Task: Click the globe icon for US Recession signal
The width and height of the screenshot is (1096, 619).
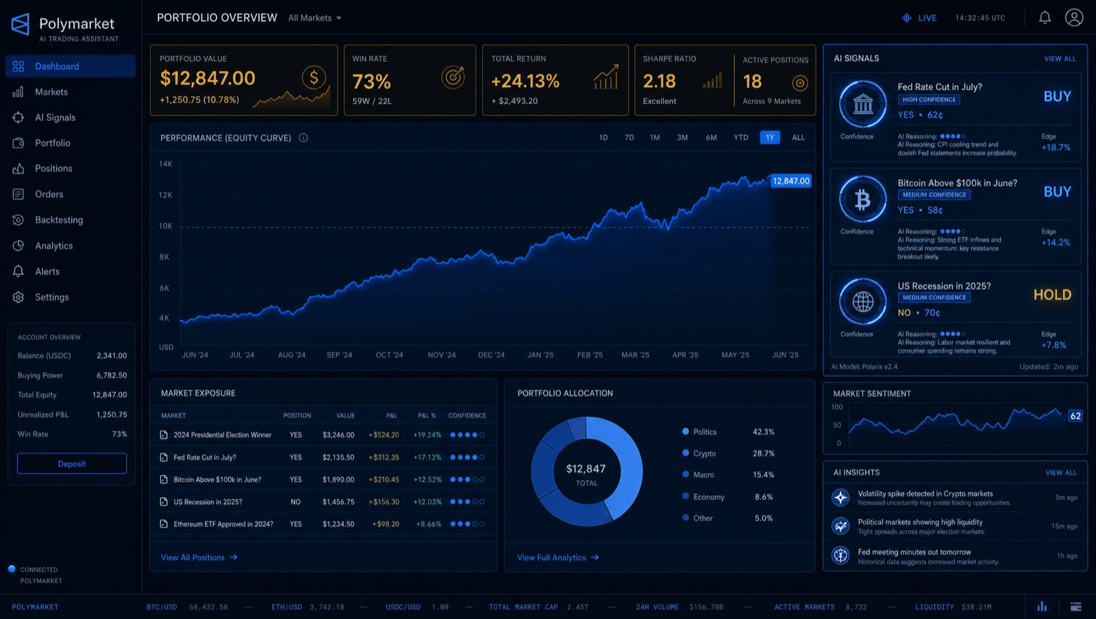Action: coord(863,301)
